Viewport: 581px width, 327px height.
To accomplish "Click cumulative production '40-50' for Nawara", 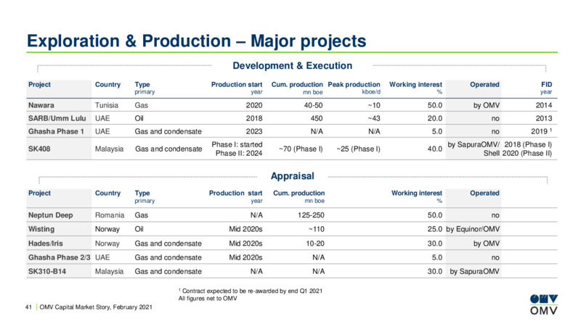I will (313, 105).
